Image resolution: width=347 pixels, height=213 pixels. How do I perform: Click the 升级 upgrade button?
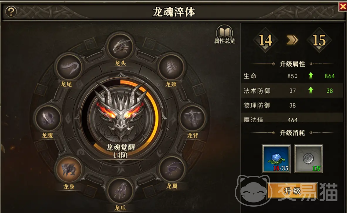(292, 190)
